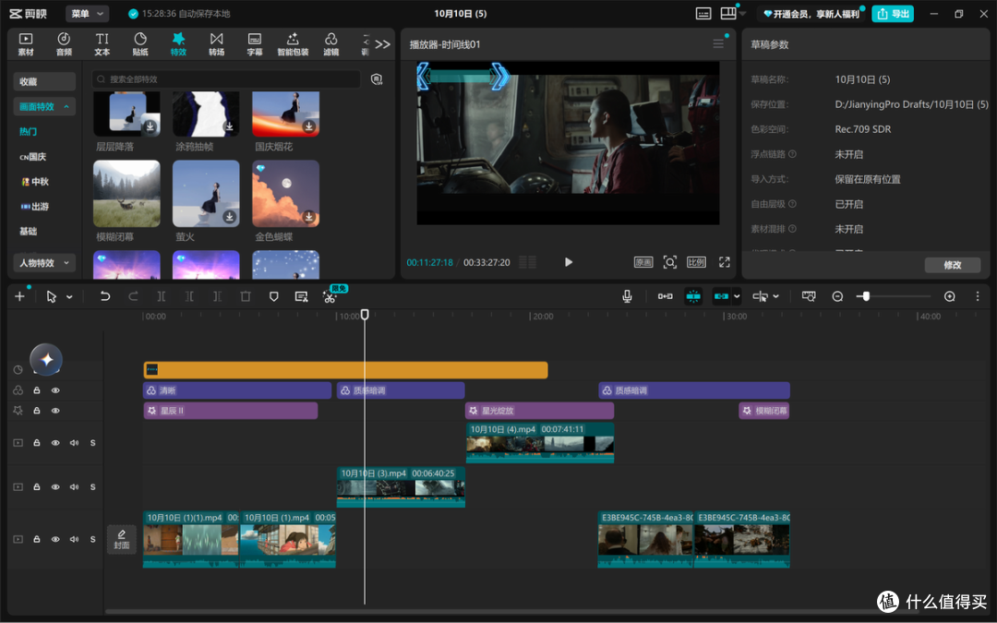
Task: Click the redo arrow icon
Action: [133, 296]
